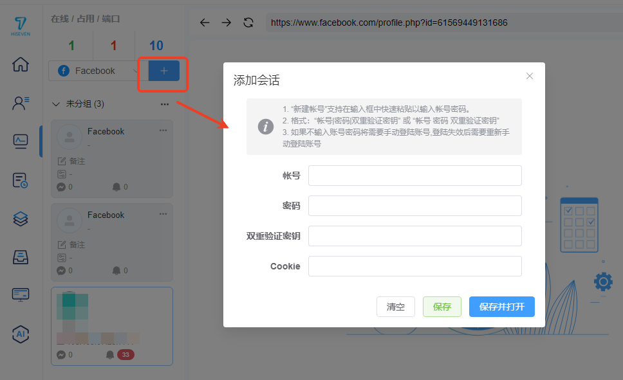The image size is (623, 380).
Task: Open the Home icon in sidebar
Action: [x=21, y=64]
